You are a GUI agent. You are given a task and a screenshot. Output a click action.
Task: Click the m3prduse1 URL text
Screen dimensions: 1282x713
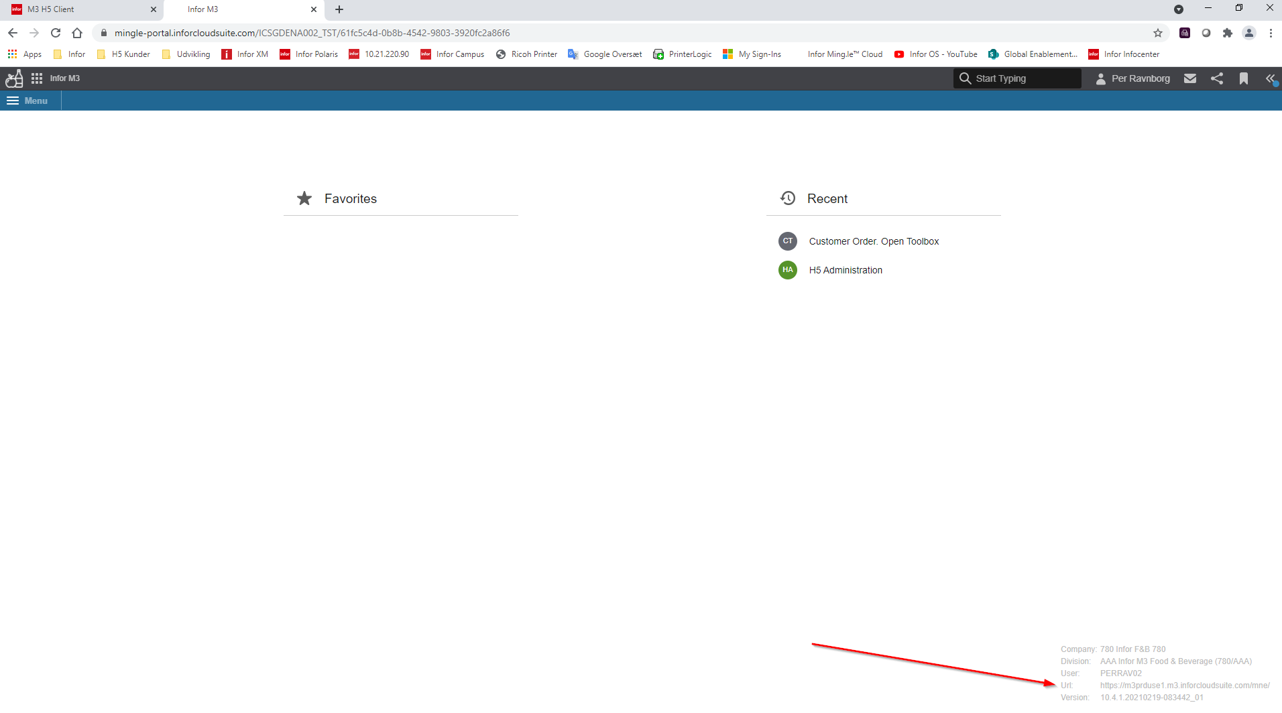coord(1185,686)
